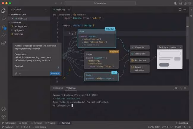Select the Integratio node
The height and width of the screenshot is (129, 193).
click(x=140, y=47)
